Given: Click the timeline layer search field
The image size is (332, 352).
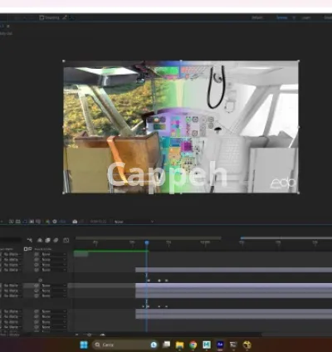Looking at the screenshot, I should click(11, 240).
